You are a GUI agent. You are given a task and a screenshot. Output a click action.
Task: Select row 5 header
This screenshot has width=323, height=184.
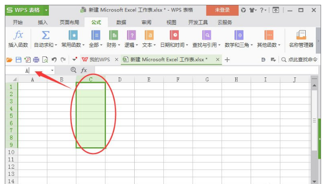12,116
